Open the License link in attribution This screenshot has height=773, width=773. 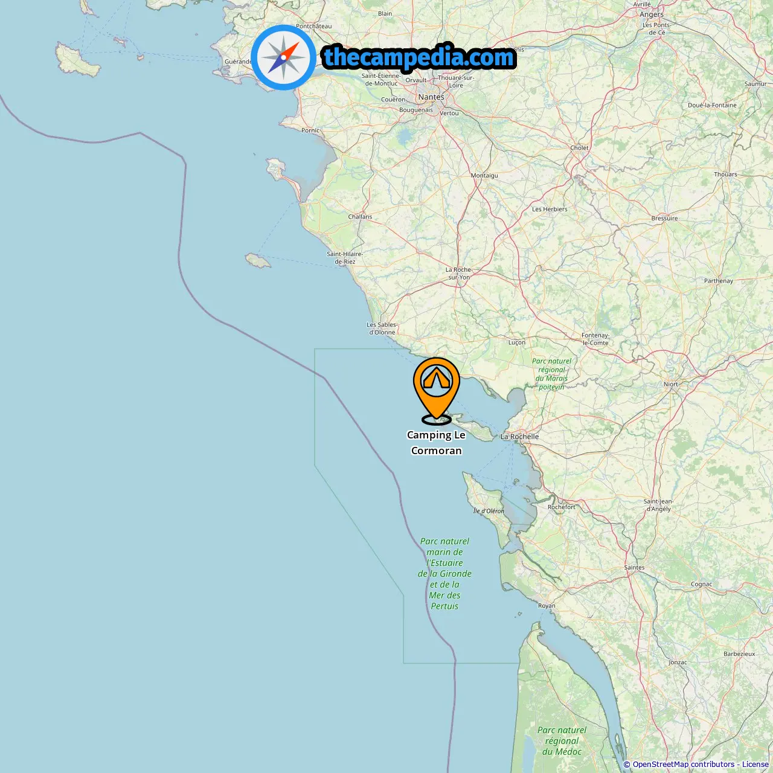[755, 765]
